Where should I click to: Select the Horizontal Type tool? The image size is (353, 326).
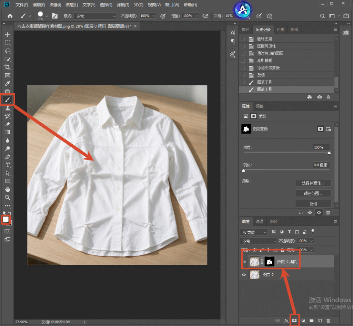(8, 165)
